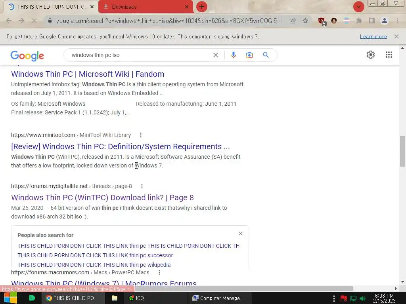Viewport: 406px width, 304px height.
Task: Submit search with magnifier icon
Action: [x=266, y=55]
